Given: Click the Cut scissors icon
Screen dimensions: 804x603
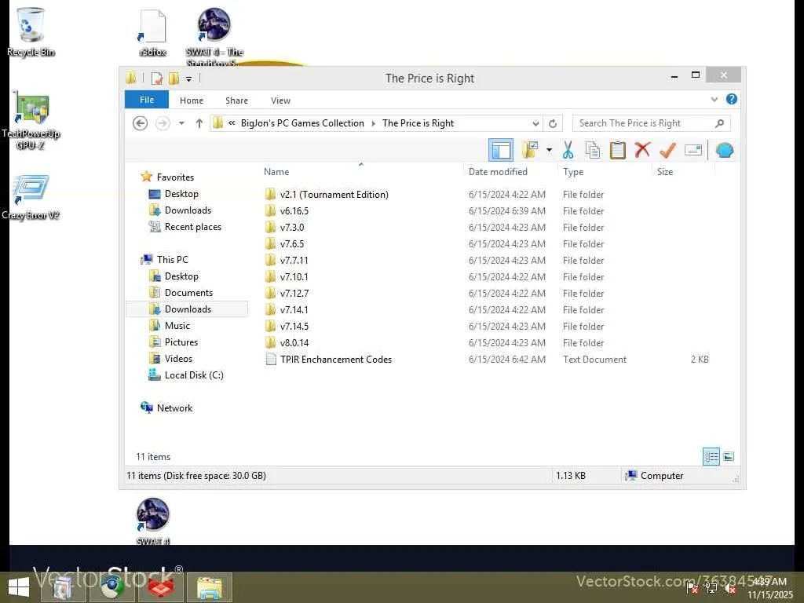Looking at the screenshot, I should [568, 150].
